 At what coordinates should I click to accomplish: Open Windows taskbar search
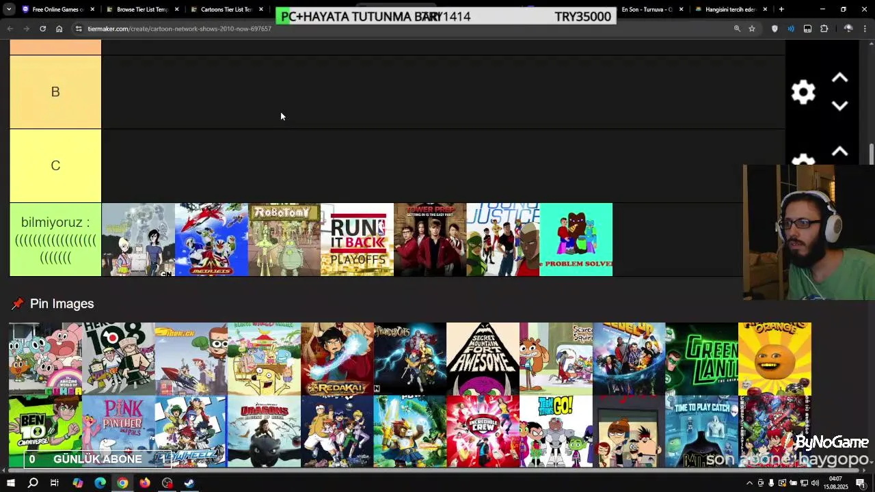tap(33, 483)
